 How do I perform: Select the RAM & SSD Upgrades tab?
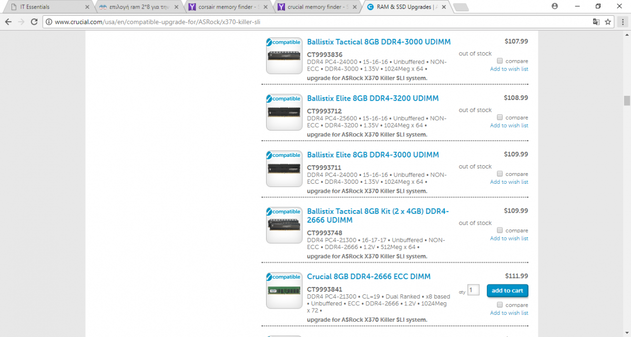pos(406,7)
